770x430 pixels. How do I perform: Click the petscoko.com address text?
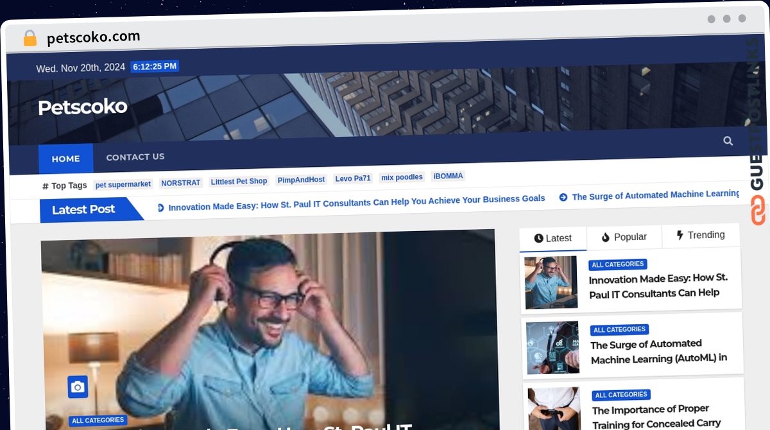point(94,38)
